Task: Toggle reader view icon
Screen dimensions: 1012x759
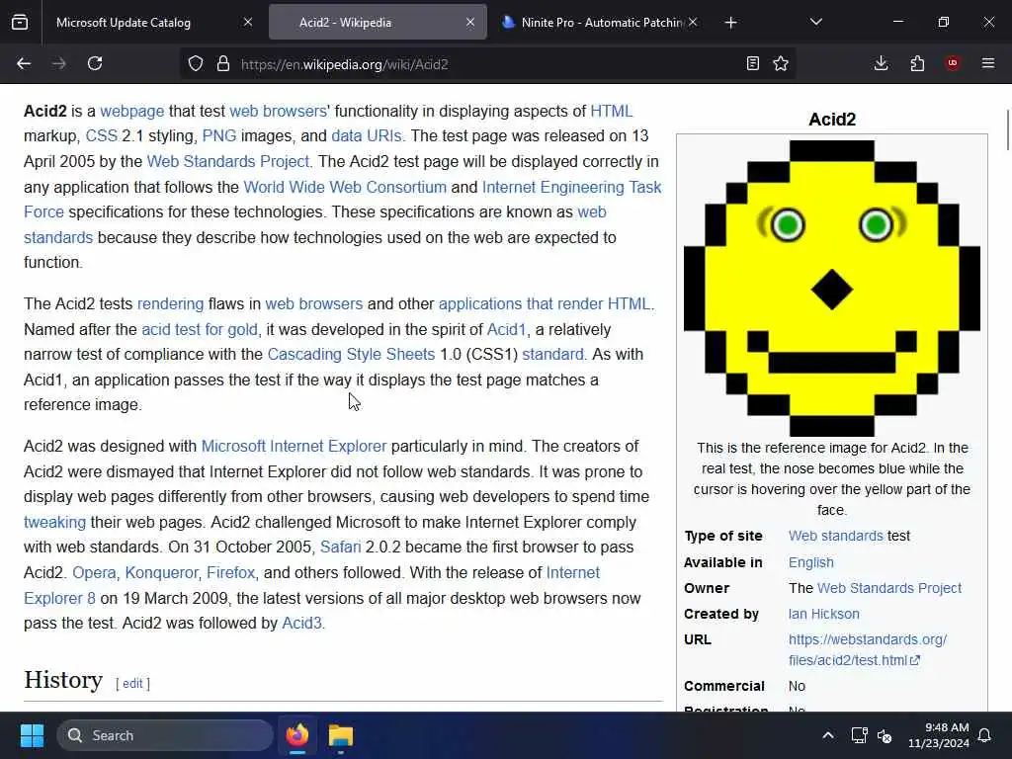Action: (752, 63)
